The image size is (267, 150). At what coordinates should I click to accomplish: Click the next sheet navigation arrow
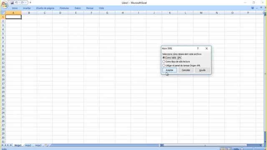pos(8,145)
